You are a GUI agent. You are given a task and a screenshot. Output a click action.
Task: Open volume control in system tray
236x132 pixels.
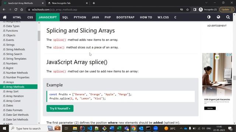tap(203, 128)
